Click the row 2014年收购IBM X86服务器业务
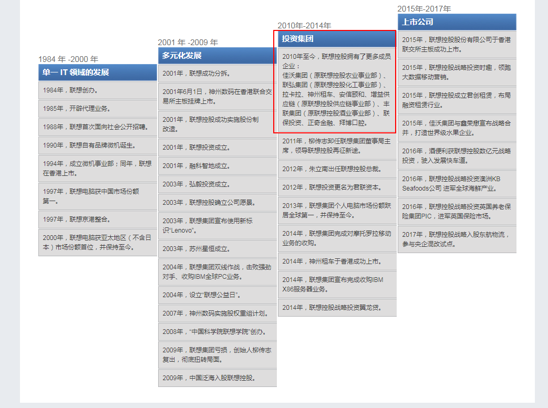This screenshot has width=548, height=408. pos(337,285)
